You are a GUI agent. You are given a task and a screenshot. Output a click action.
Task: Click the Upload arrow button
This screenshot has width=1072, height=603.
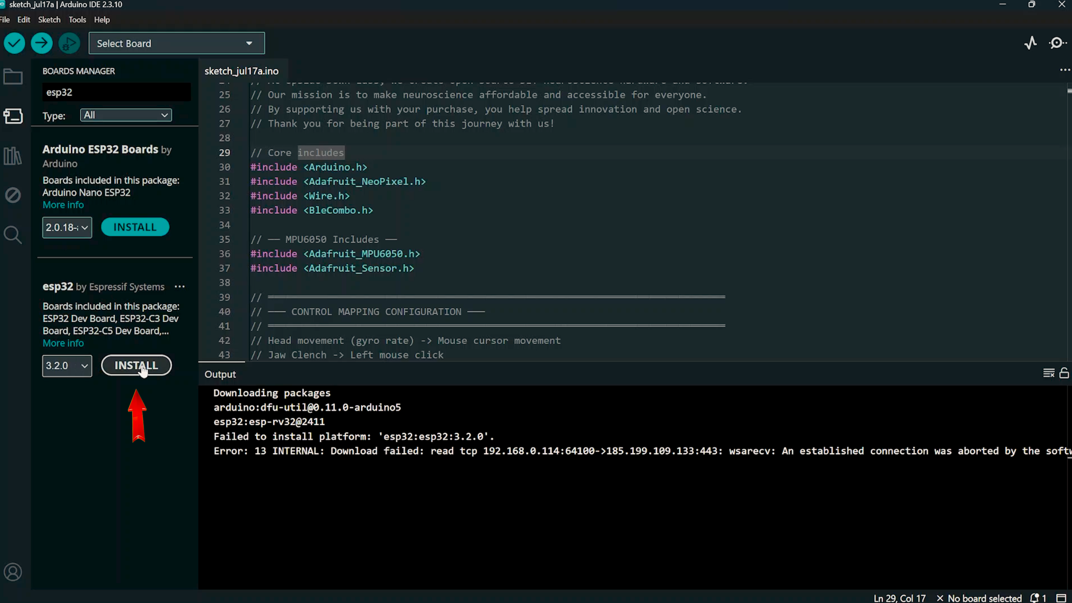click(42, 43)
